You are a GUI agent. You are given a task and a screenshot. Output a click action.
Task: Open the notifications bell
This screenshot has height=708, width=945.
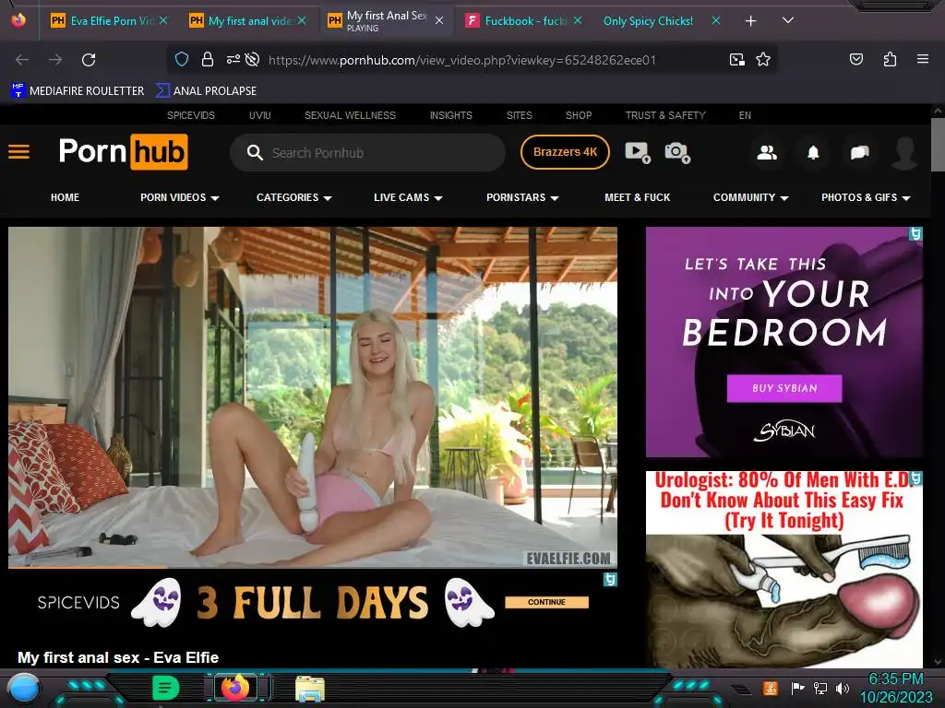coord(813,153)
